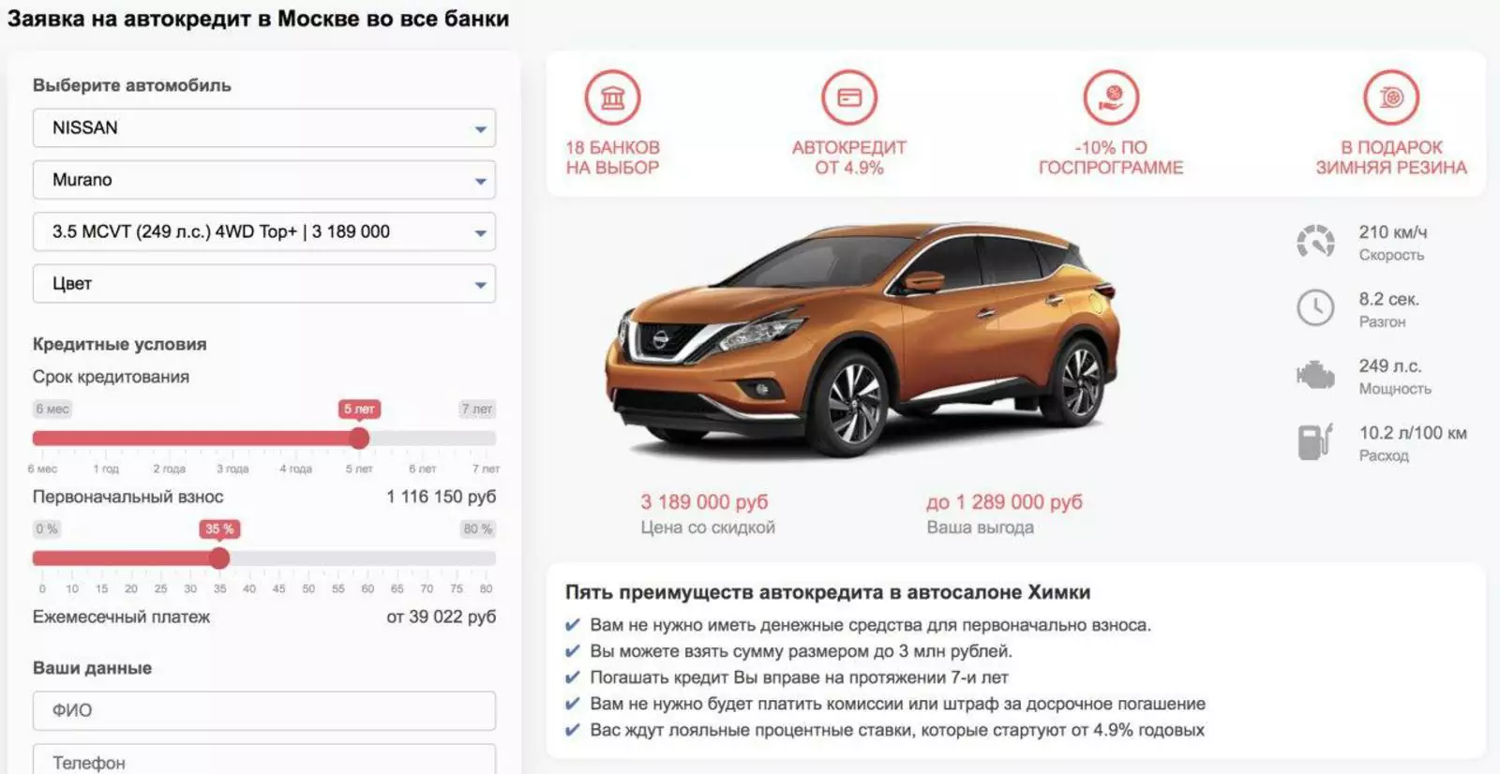Click the orange Nissan Murano image

pyautogui.click(x=861, y=339)
